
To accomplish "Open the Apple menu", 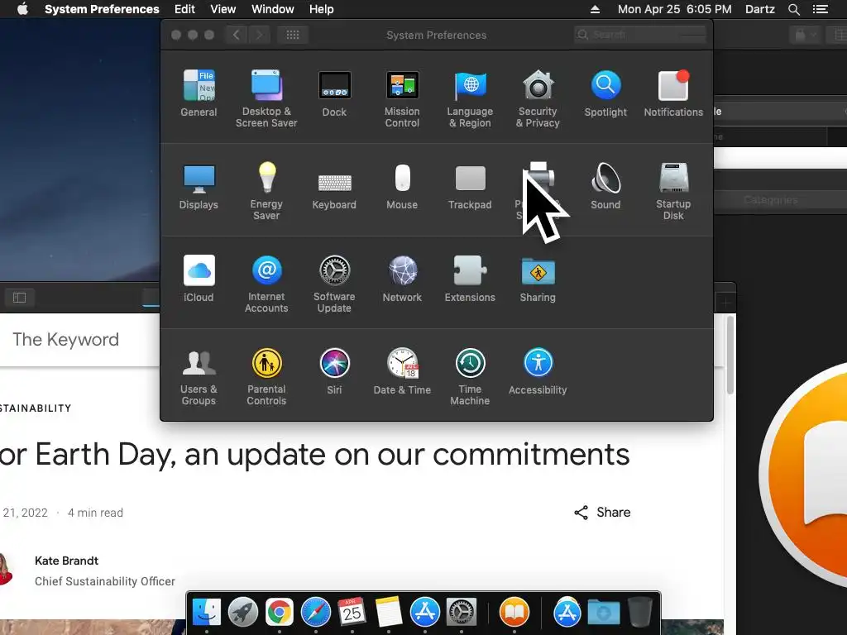I will [x=22, y=9].
